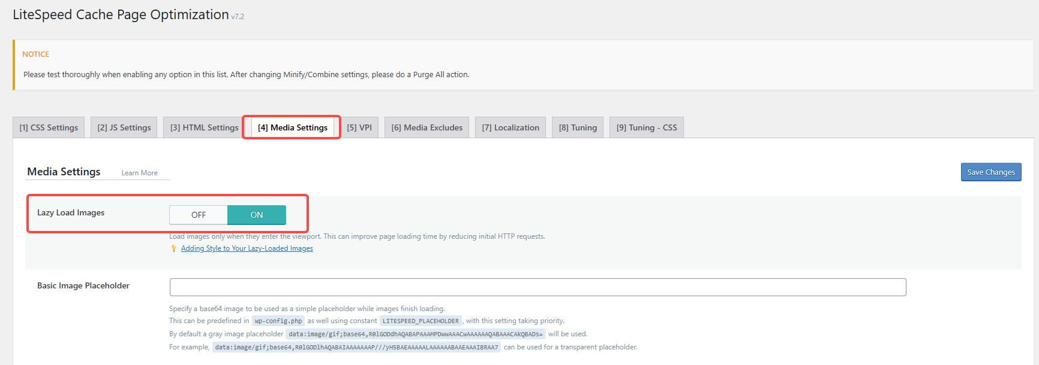Click the Basic Image Placeholder label

[83, 285]
